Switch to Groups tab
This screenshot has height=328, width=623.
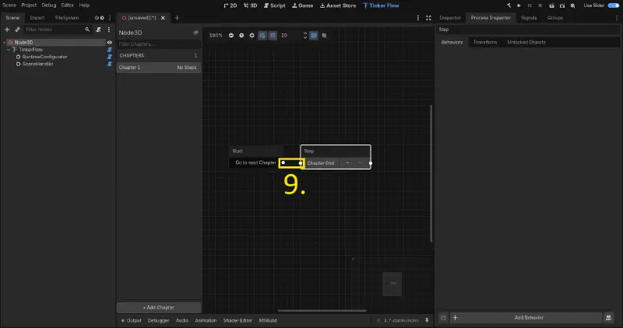point(555,18)
